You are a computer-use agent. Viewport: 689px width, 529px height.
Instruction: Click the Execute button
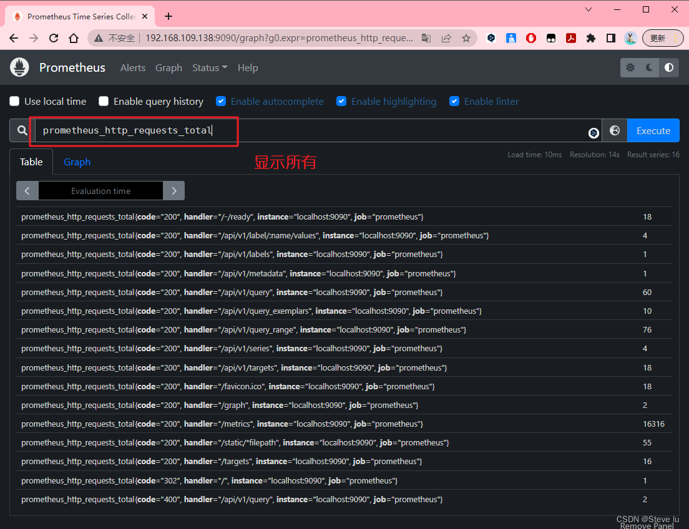click(653, 130)
